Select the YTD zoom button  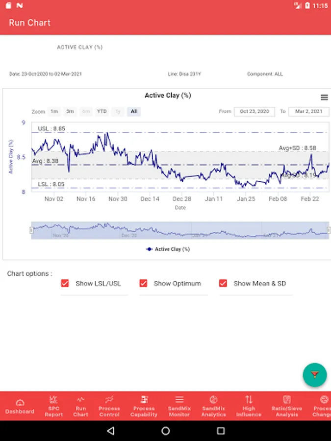102,112
